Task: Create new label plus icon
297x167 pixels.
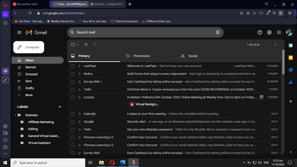Action: click(x=60, y=107)
